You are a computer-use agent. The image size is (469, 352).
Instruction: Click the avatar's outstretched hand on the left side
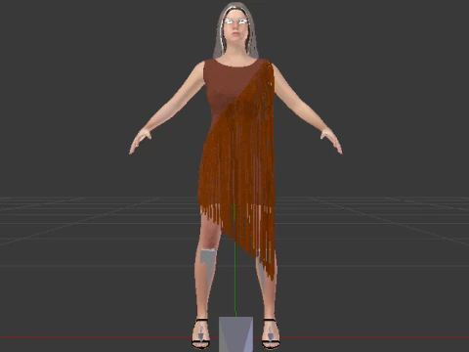click(x=140, y=141)
